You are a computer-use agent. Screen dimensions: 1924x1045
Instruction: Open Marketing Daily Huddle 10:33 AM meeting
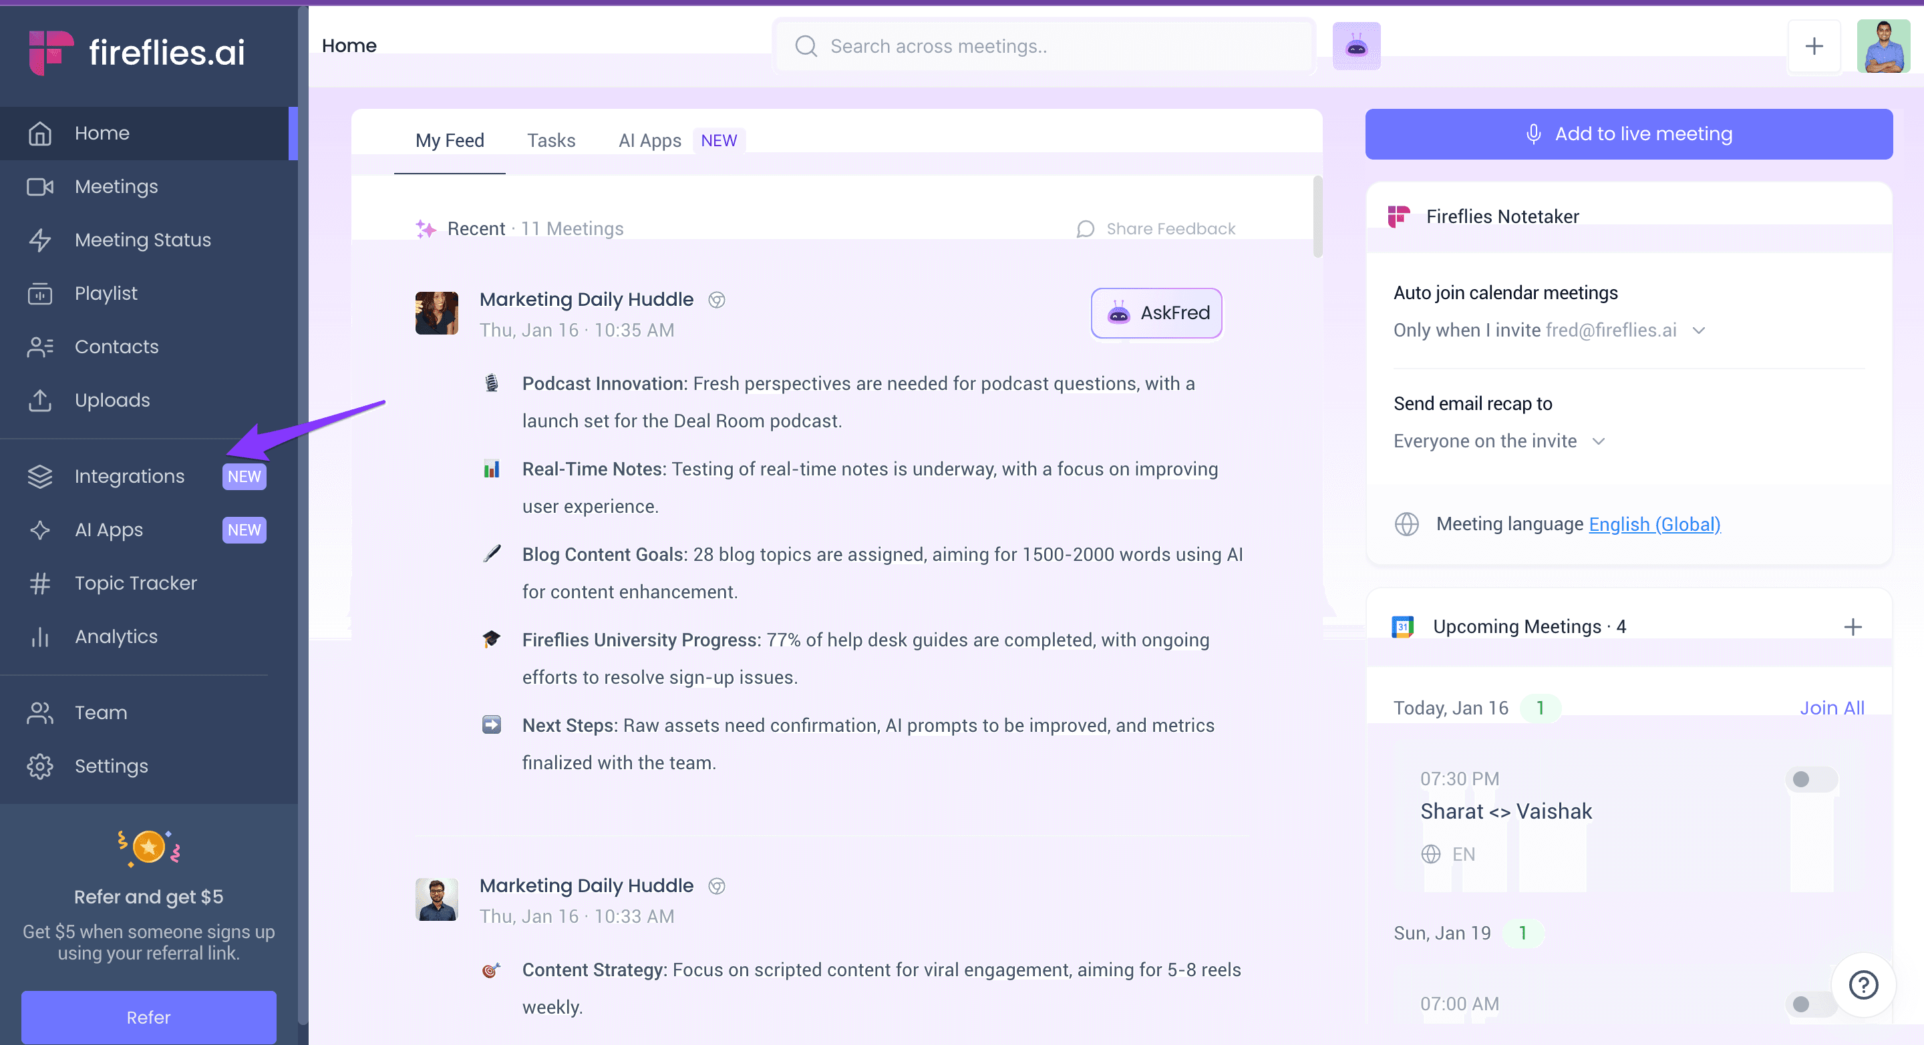click(587, 885)
